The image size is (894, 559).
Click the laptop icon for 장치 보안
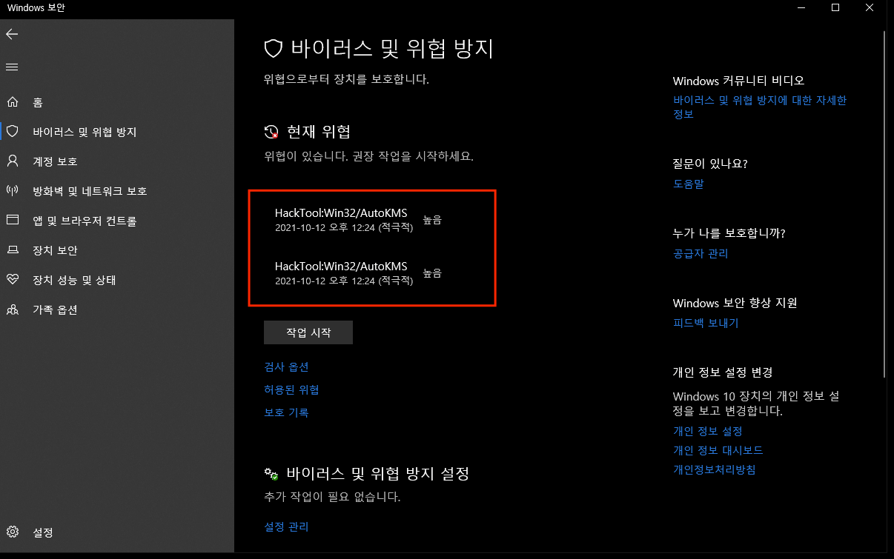point(12,250)
